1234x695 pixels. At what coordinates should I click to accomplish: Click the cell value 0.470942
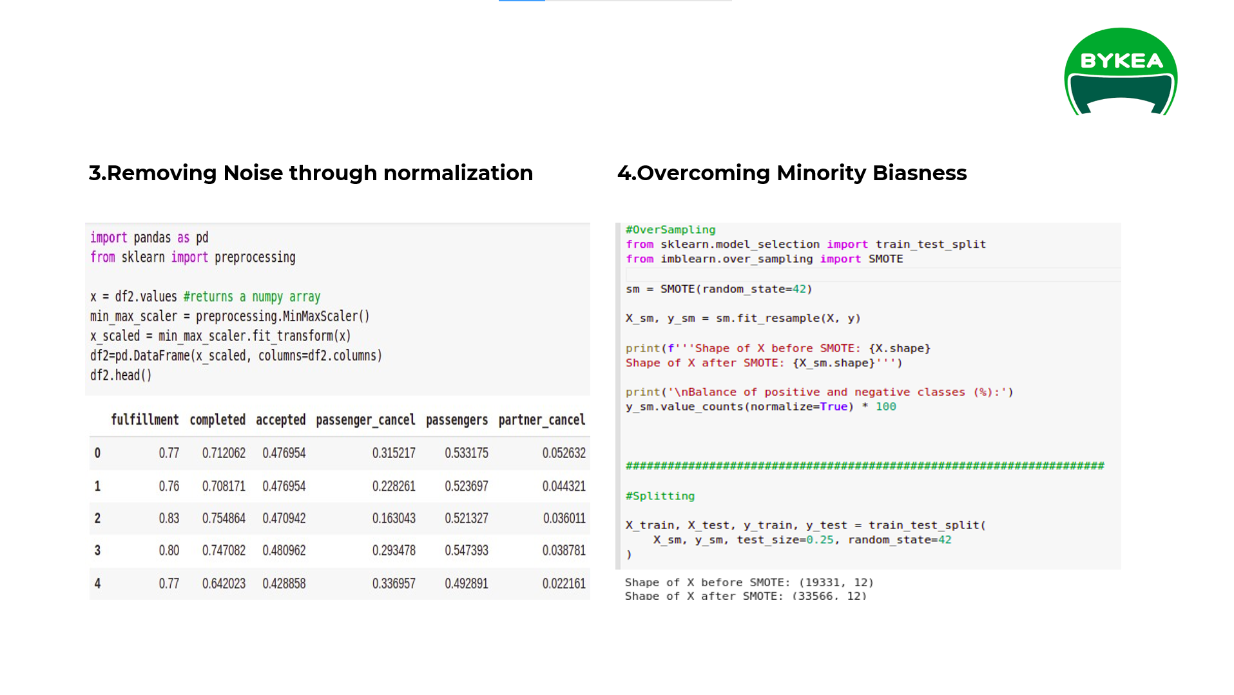(284, 518)
